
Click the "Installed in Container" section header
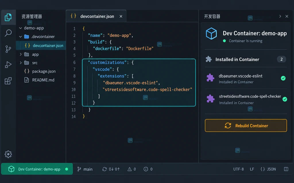(237, 59)
